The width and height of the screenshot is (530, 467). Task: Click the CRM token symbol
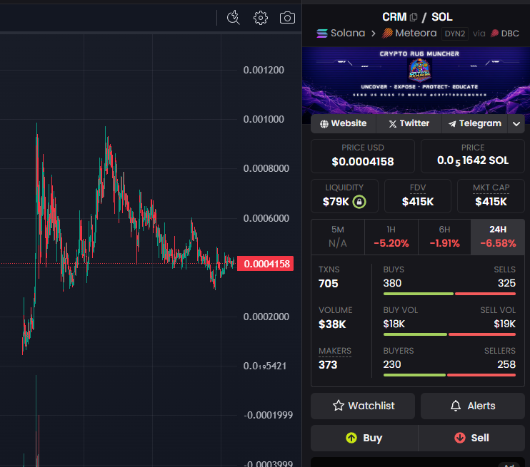click(394, 17)
